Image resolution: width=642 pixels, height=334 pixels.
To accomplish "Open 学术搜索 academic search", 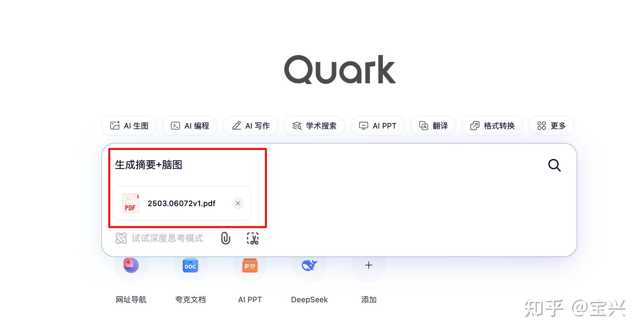I will [314, 126].
